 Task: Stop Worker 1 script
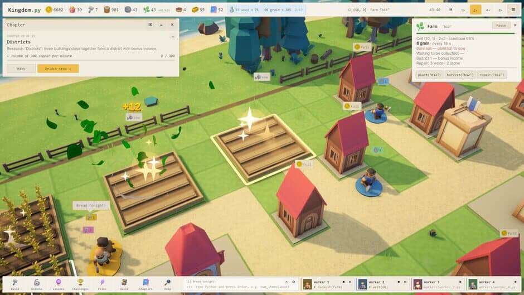click(343, 282)
